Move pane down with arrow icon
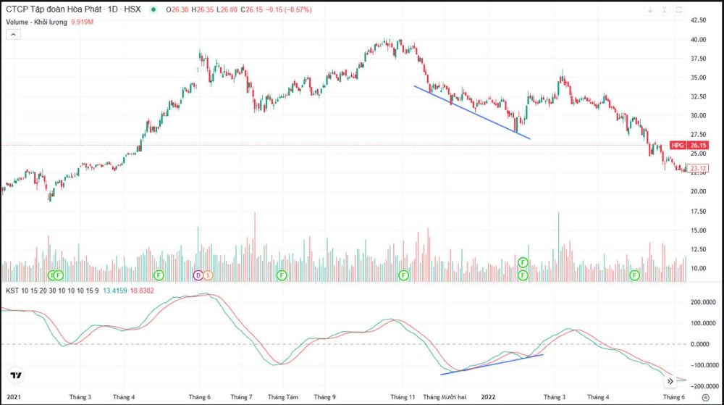The image size is (724, 405). (650, 10)
